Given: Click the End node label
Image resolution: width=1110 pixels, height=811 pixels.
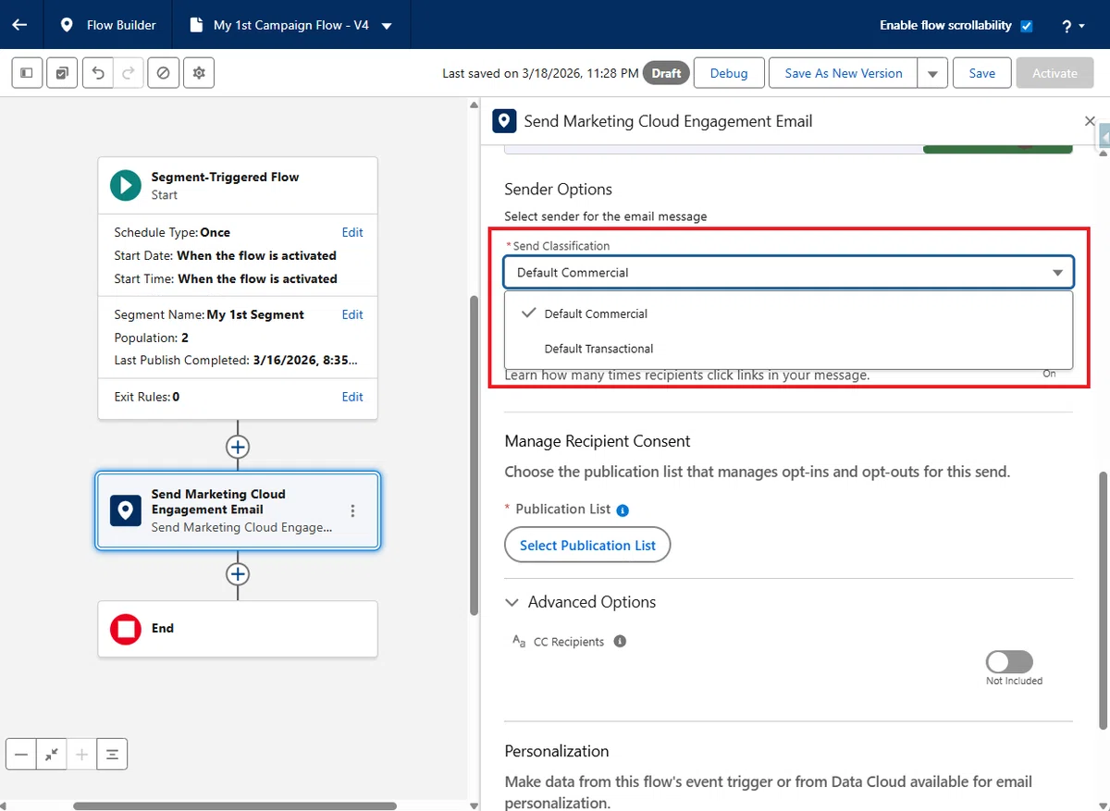Looking at the screenshot, I should pos(163,628).
